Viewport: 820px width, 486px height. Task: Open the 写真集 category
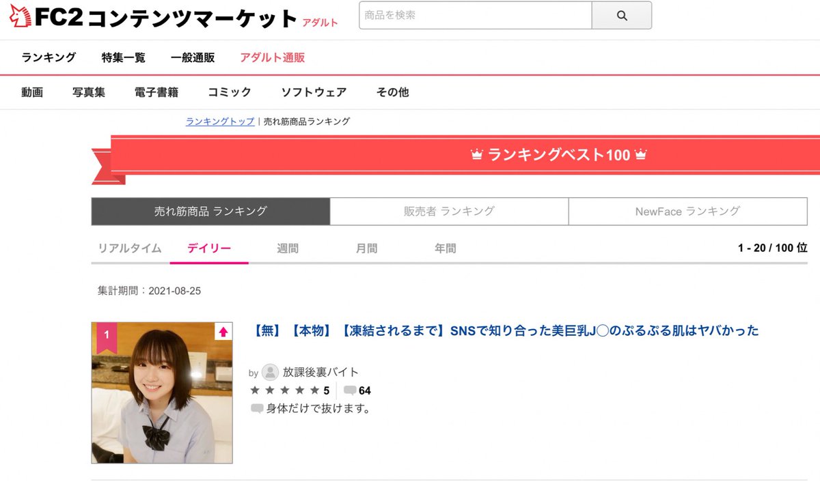pyautogui.click(x=89, y=92)
